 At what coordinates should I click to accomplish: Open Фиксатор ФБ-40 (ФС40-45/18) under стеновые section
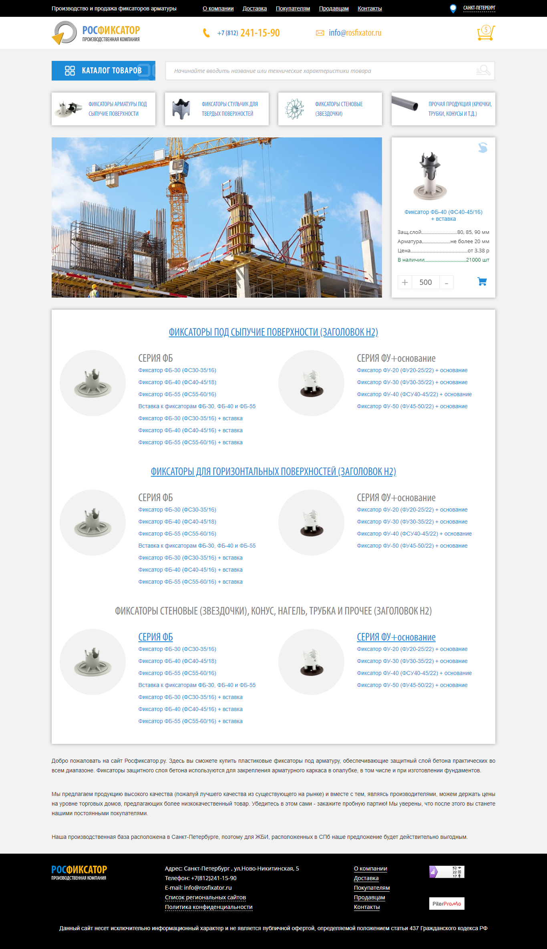pyautogui.click(x=177, y=661)
